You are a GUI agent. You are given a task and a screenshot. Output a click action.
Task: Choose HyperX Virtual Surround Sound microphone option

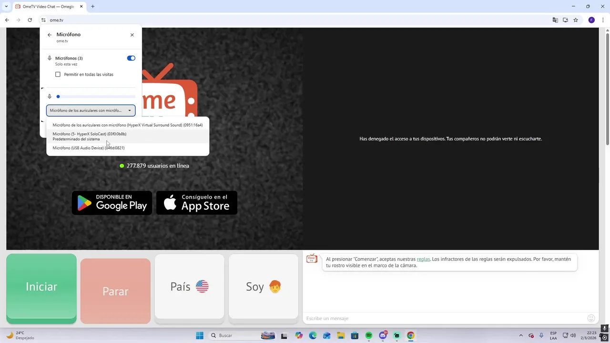tap(128, 125)
